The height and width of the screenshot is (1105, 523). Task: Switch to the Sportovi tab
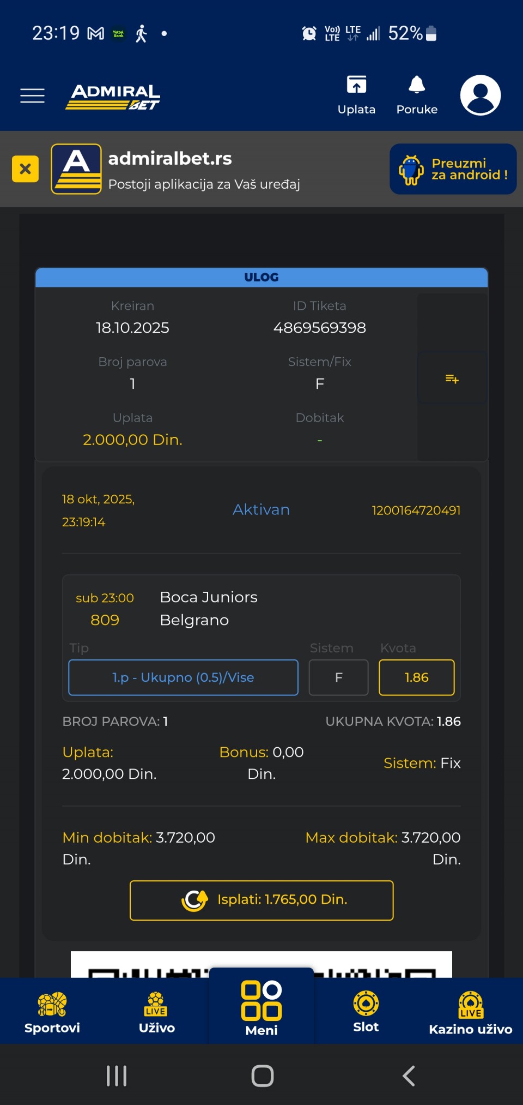click(x=52, y=1012)
